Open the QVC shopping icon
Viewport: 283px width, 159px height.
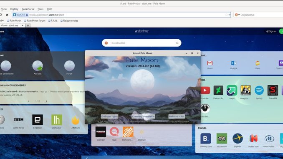pos(114,132)
